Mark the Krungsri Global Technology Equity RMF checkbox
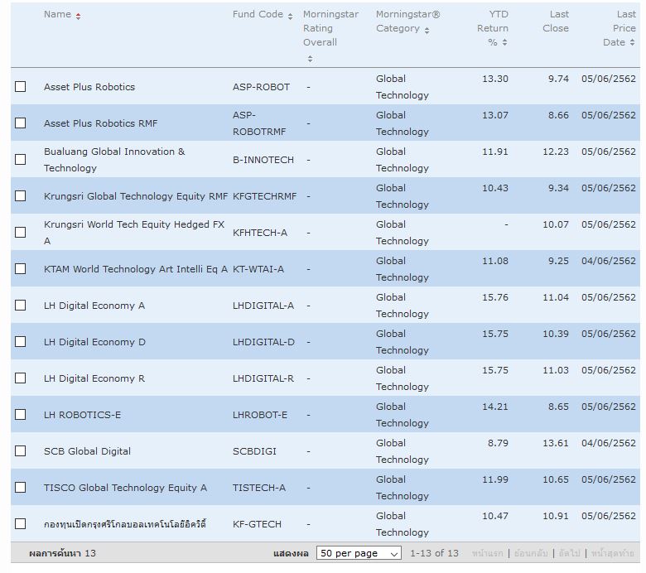 coord(21,196)
